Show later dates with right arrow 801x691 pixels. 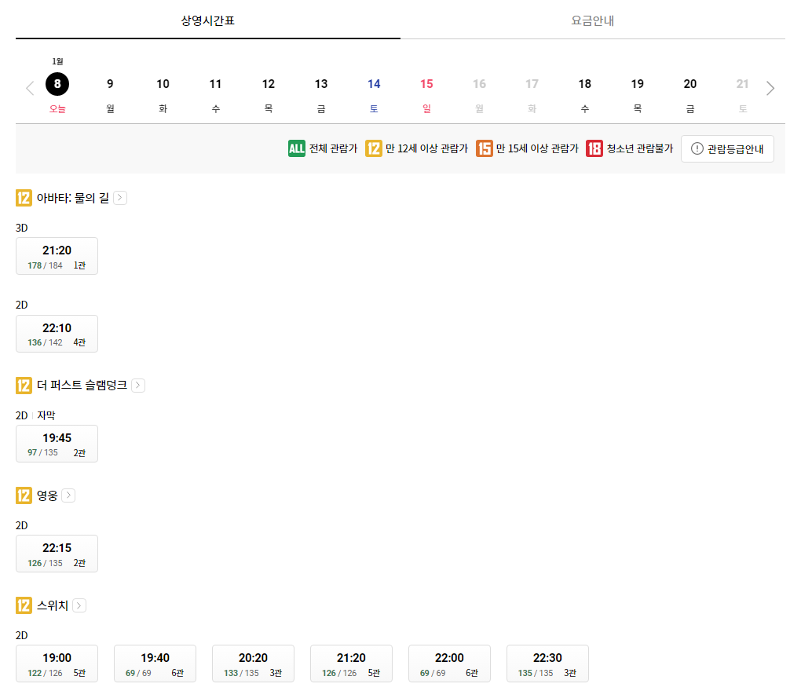tap(770, 88)
